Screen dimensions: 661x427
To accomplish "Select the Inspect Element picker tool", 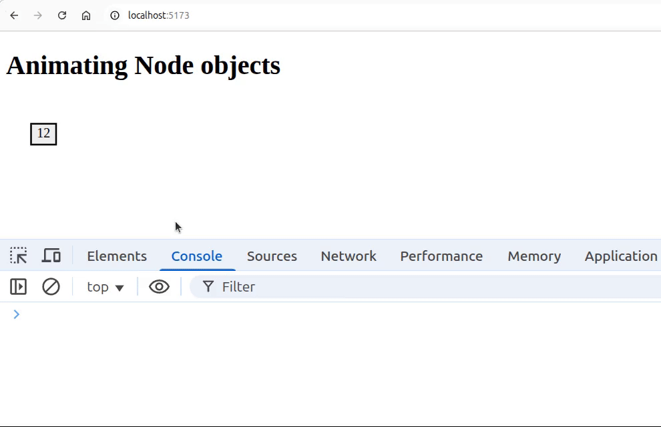I will pos(18,255).
